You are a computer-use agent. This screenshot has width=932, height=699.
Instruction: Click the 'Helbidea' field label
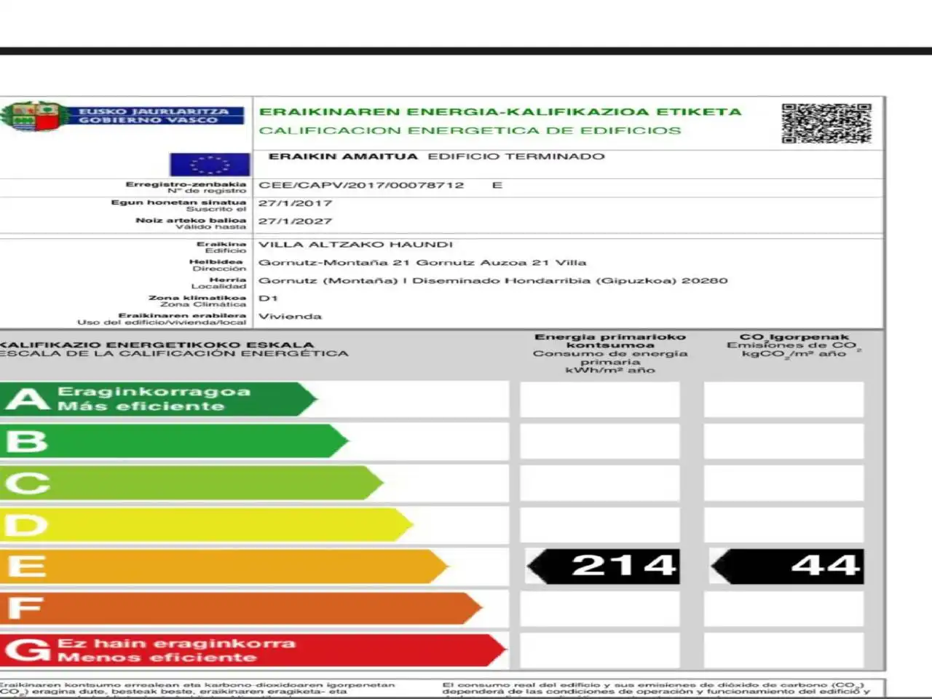coord(216,261)
